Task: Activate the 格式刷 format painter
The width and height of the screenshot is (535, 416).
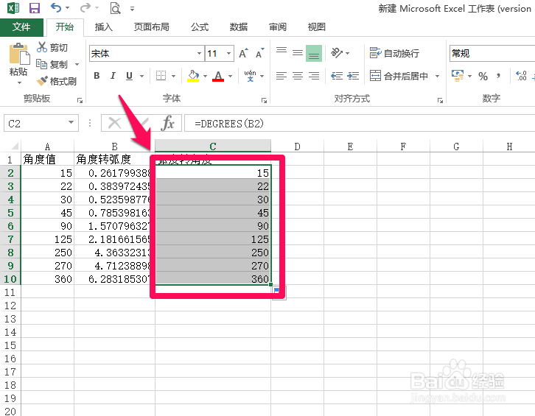Action: (x=57, y=81)
